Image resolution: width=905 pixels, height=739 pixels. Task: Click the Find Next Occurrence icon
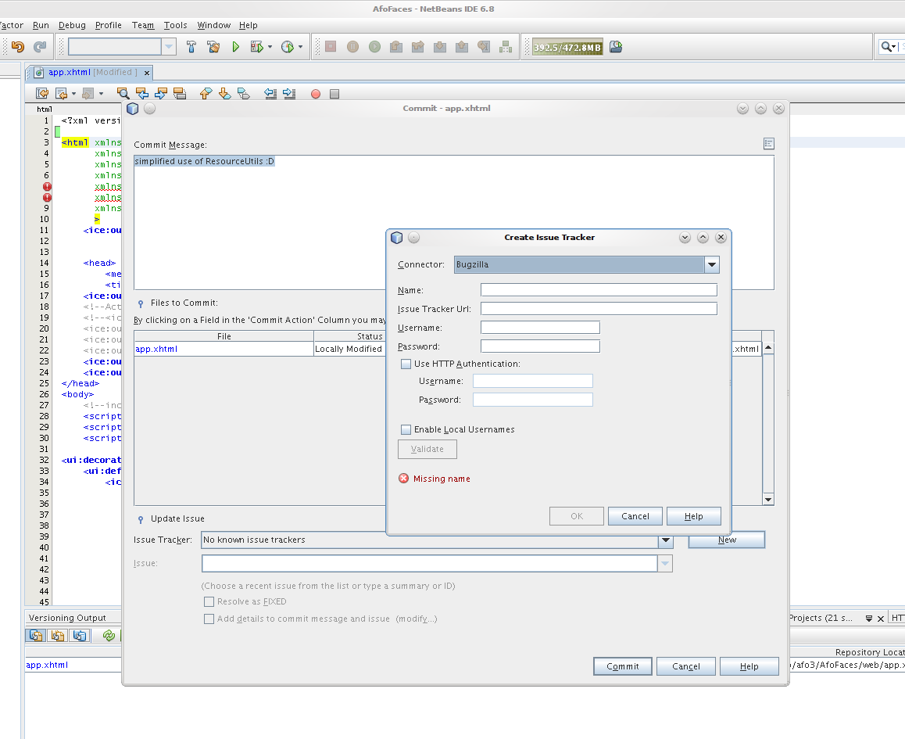tap(161, 94)
